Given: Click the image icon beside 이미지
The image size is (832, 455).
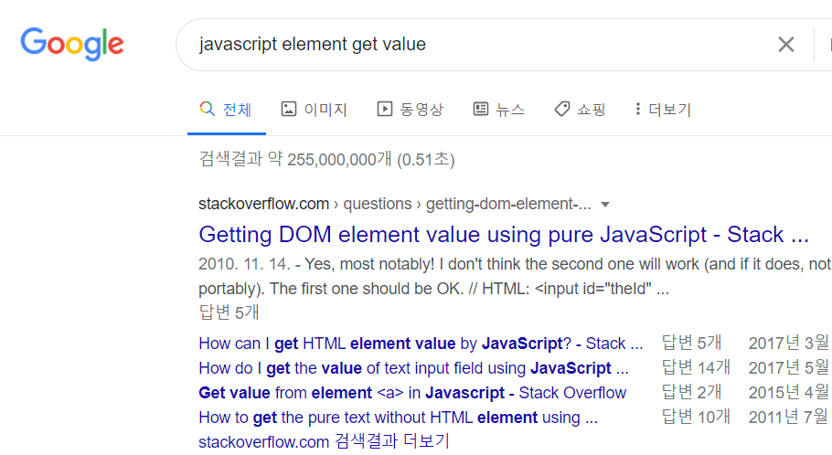Looking at the screenshot, I should click(x=289, y=109).
